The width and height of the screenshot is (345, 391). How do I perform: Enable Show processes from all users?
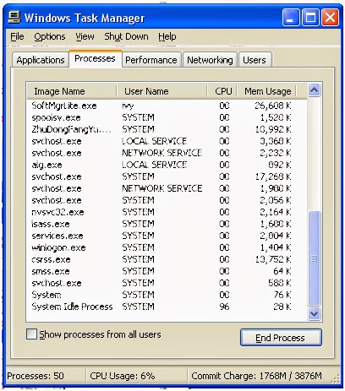click(31, 334)
